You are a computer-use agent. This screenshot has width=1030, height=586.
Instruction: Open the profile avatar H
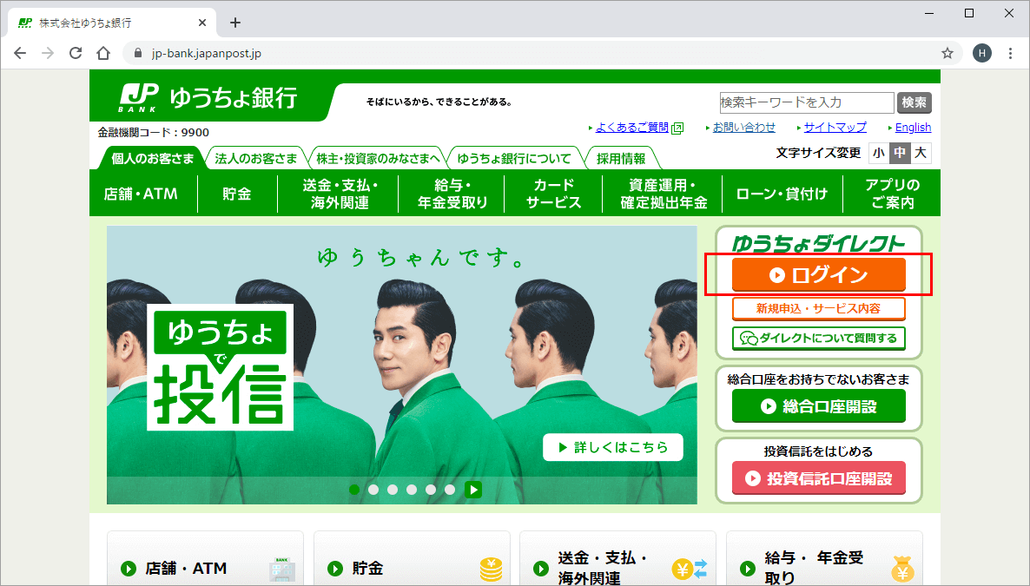tap(982, 53)
